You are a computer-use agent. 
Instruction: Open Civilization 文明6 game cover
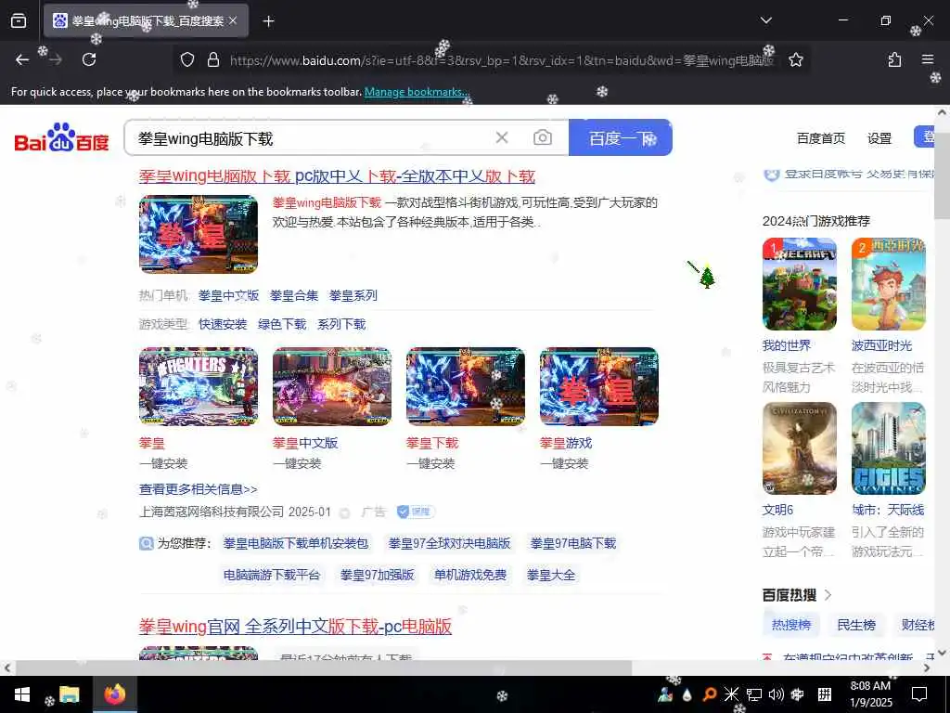799,448
